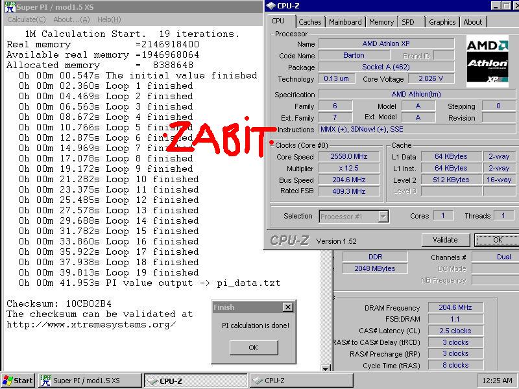
Task: Switch to Super PI taskbar button
Action: point(90,381)
